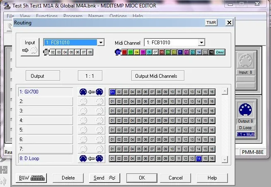Screen dimensions: 271x187
Task: Click the Delete button
Action: click(68, 178)
